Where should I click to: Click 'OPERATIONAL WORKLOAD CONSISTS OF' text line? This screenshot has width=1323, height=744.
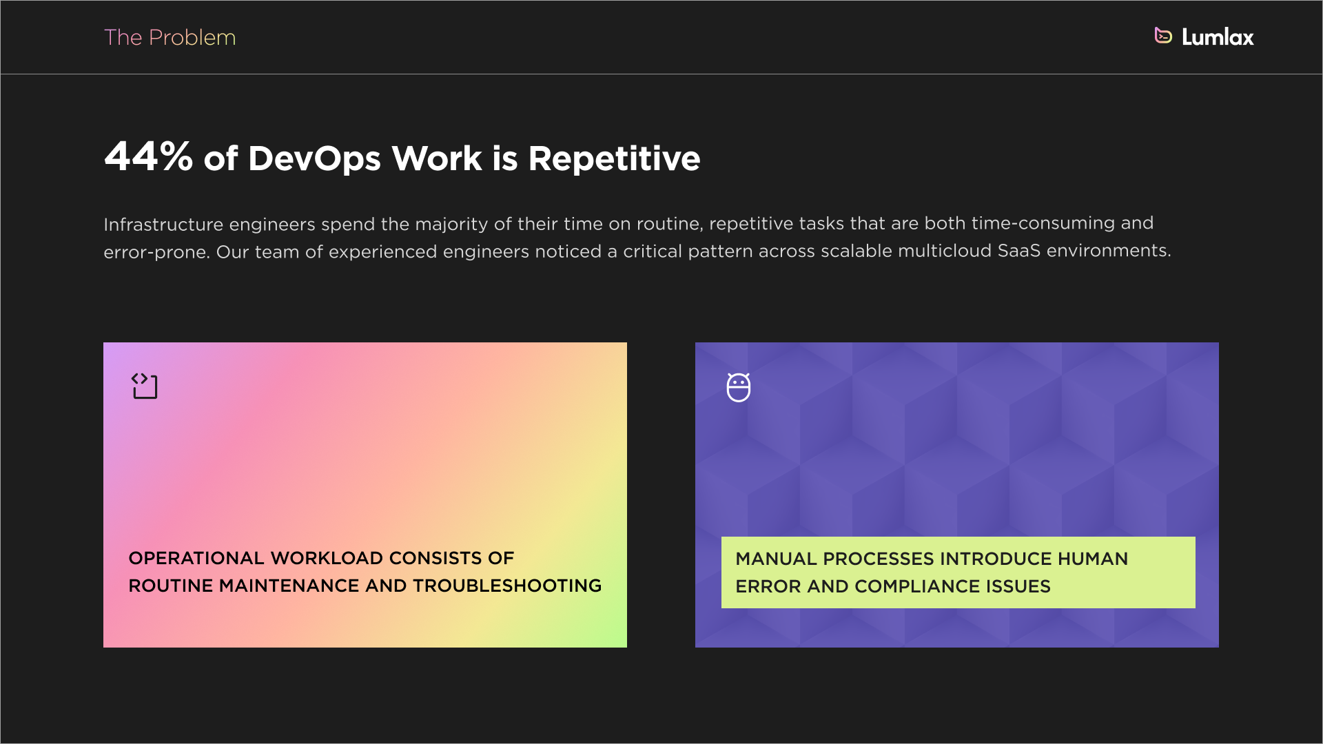click(321, 558)
